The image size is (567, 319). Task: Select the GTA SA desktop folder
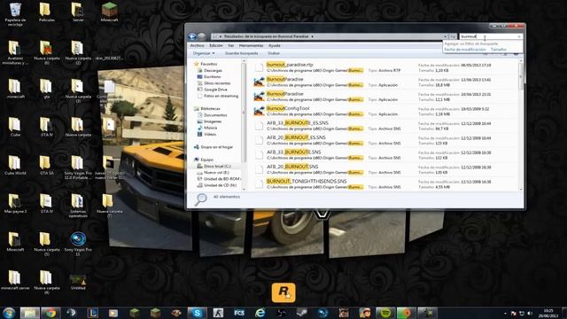(47, 166)
